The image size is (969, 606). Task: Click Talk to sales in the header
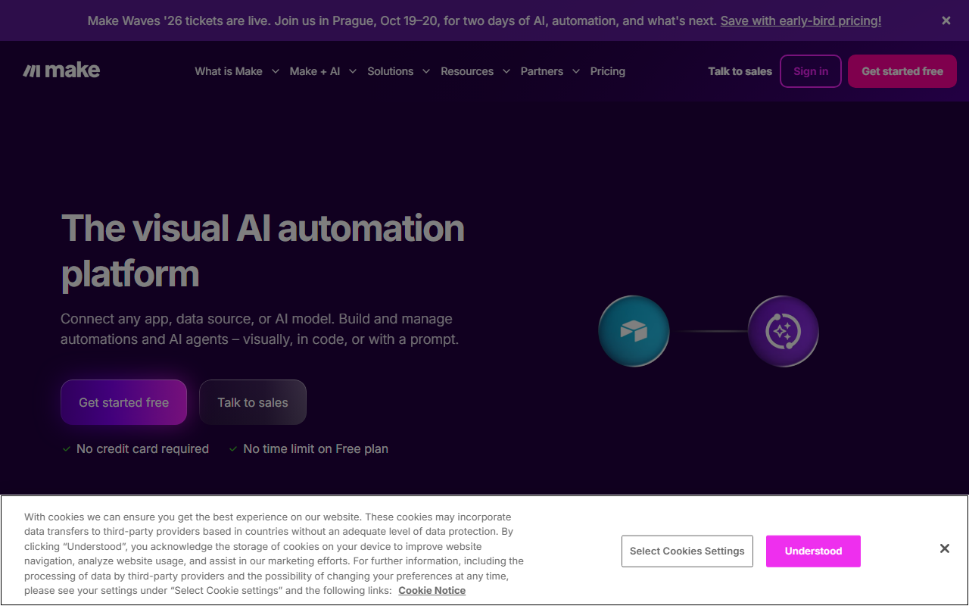coord(740,71)
